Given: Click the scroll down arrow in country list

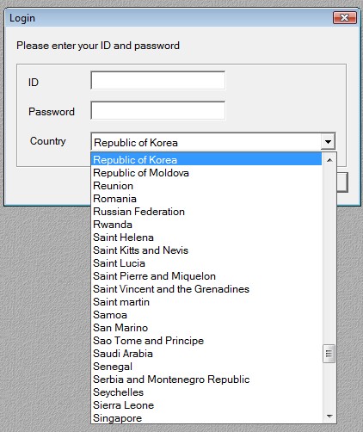Looking at the screenshot, I should pos(329,417).
